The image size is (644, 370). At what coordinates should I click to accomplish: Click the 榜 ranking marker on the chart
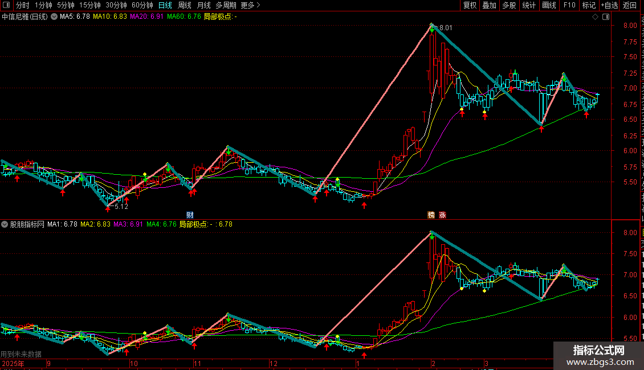(431, 215)
